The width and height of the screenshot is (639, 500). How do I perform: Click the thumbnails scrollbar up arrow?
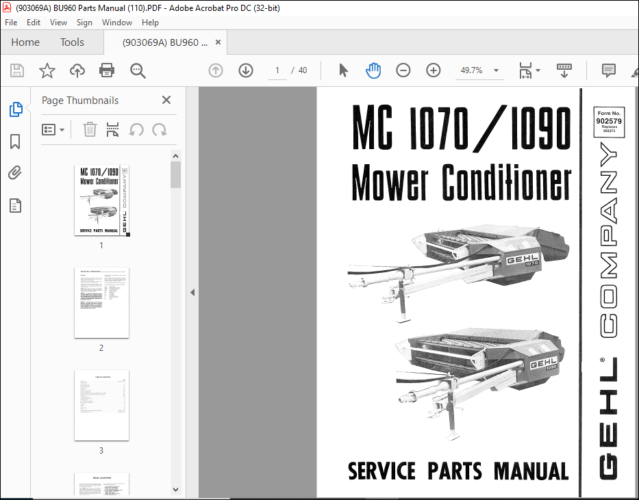click(x=175, y=156)
